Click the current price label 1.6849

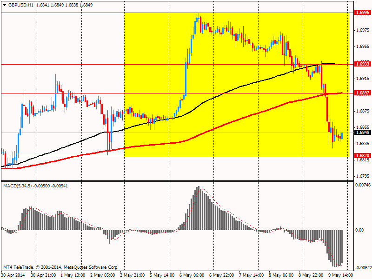pyautogui.click(x=363, y=133)
